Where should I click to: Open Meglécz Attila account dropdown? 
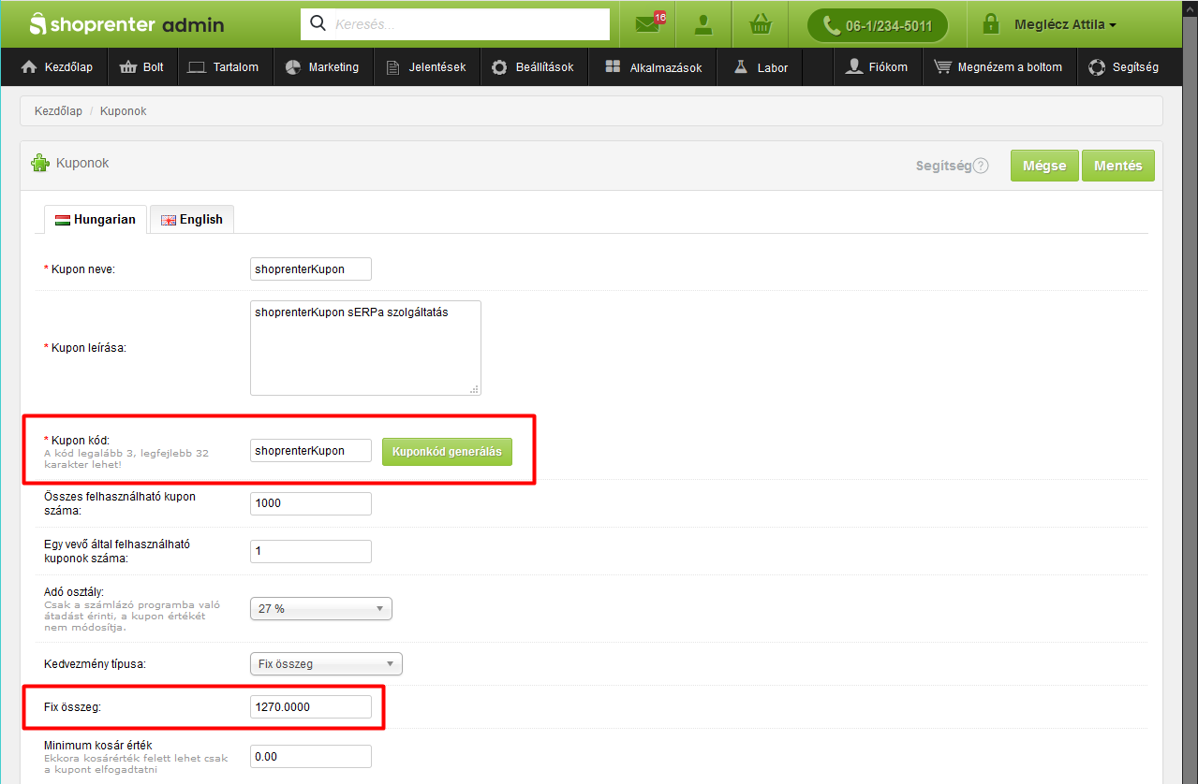[x=1065, y=25]
